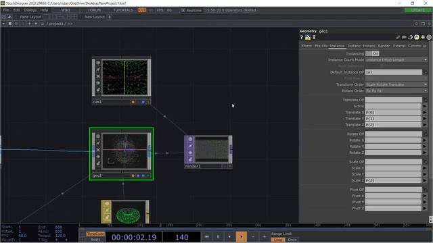Image resolution: width=433 pixels, height=243 pixels.
Task: Click the plus icon in parameter header
Action: [423, 37]
